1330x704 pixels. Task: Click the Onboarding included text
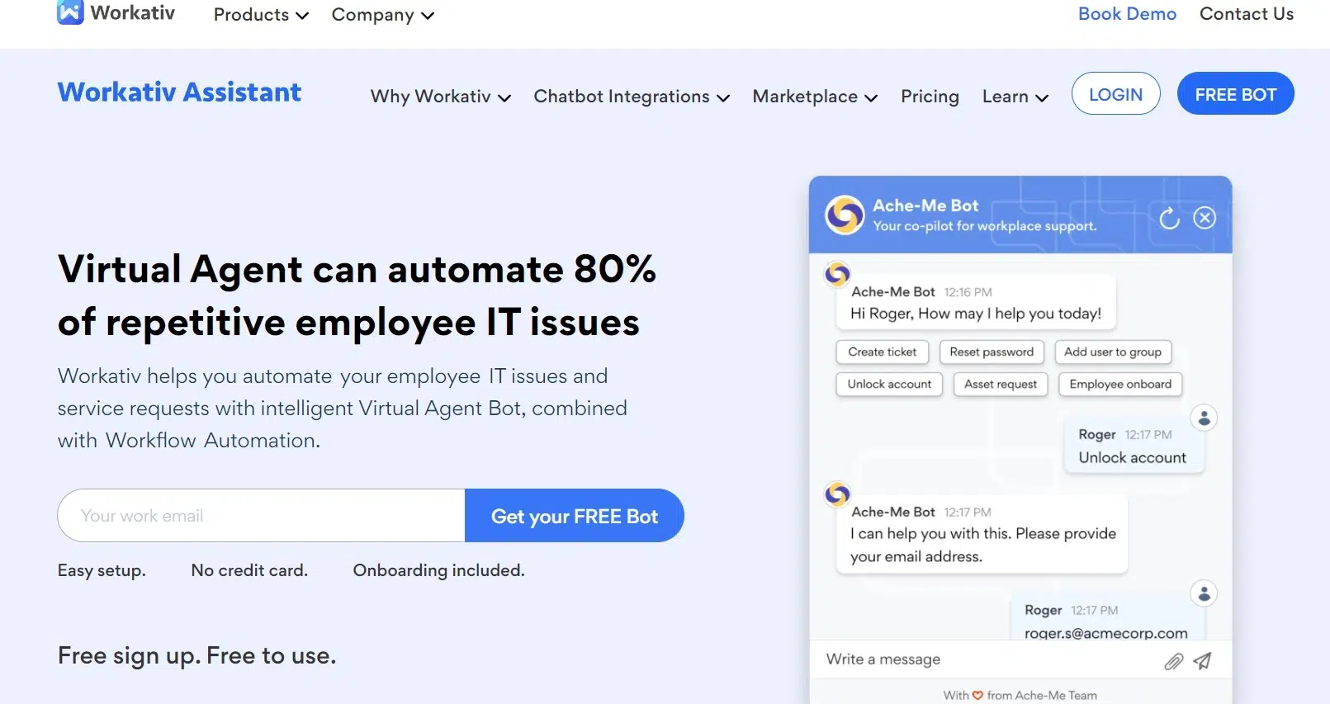click(x=438, y=570)
